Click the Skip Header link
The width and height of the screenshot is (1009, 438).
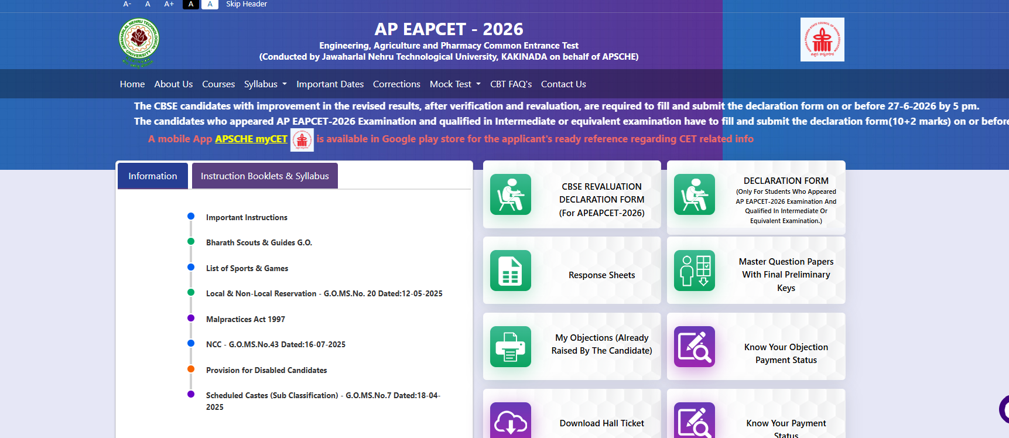coord(247,4)
